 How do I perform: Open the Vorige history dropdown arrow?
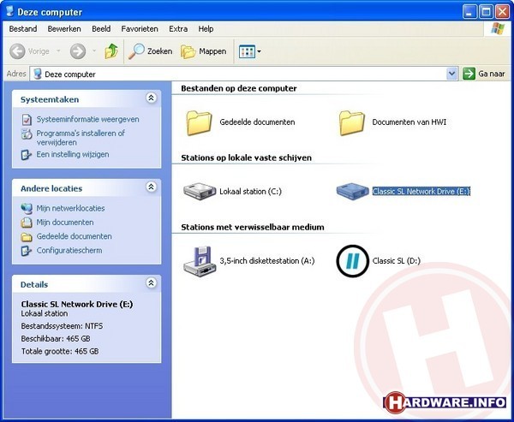[x=58, y=51]
